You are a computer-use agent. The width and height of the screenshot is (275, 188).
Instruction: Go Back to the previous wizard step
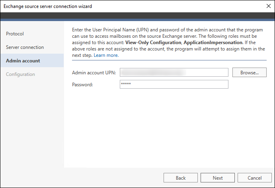[x=181, y=178]
